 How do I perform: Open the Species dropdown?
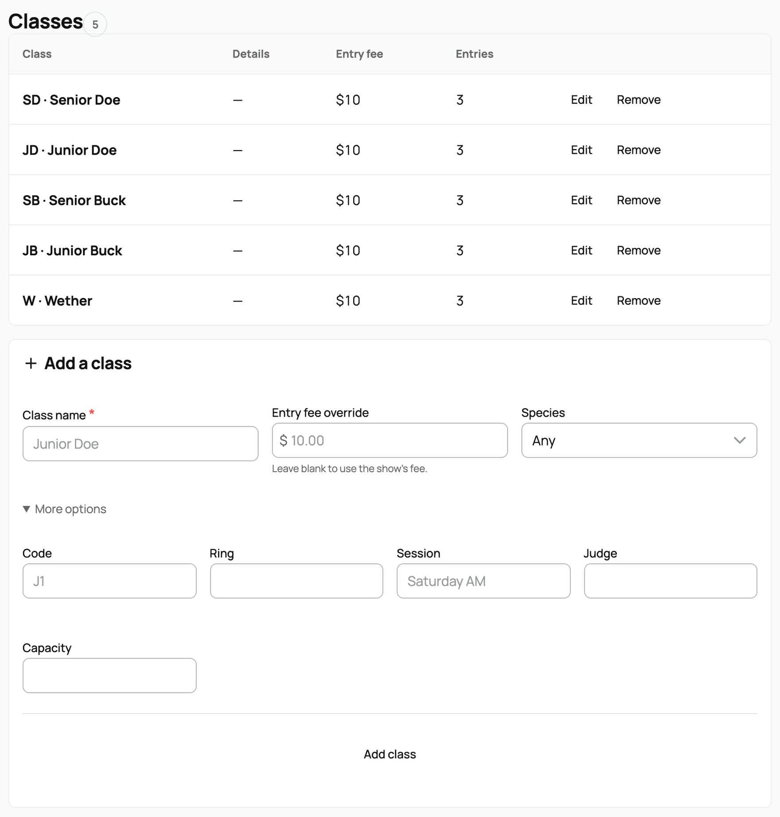click(x=639, y=440)
